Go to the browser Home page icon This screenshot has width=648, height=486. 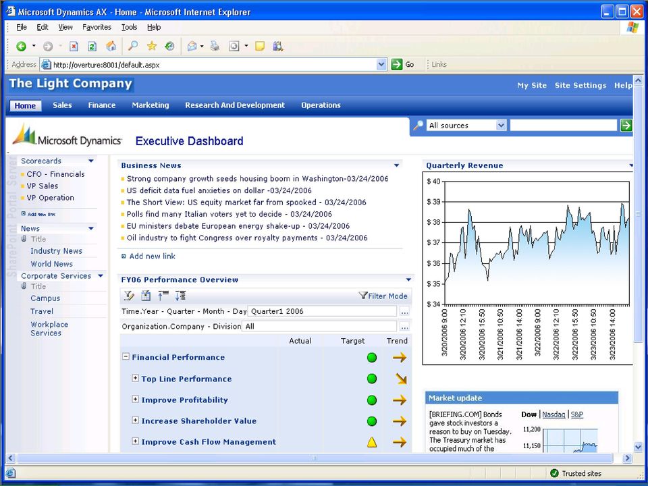111,46
